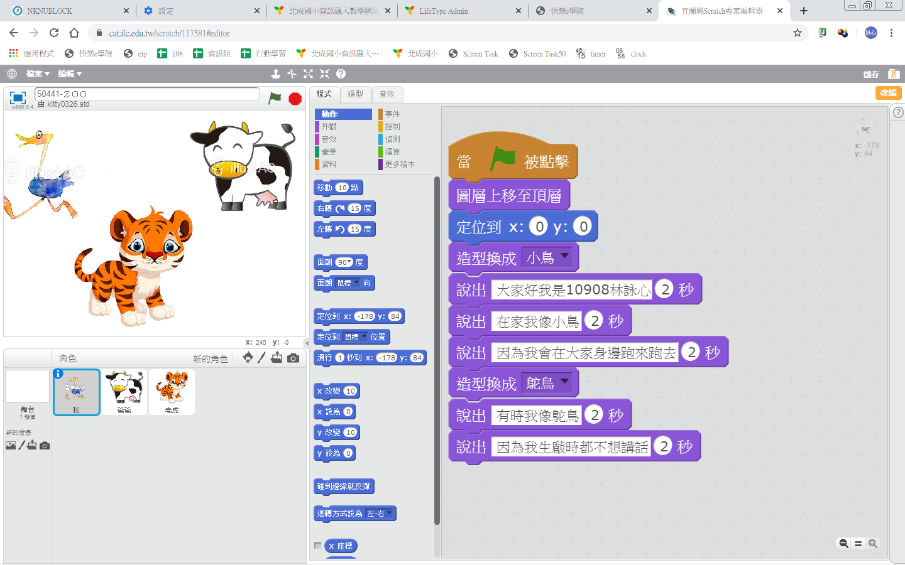The width and height of the screenshot is (905, 565).
Task: Upload backdrop from file
Action: click(x=32, y=445)
